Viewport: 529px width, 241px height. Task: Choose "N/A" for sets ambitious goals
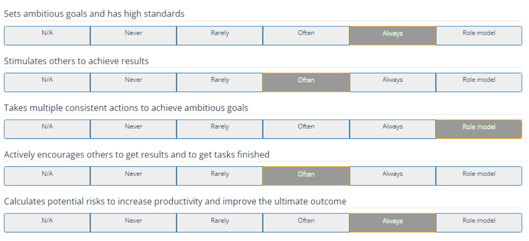point(47,35)
